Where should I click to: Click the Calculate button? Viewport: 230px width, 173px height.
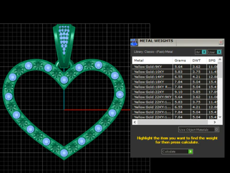coord(177,151)
